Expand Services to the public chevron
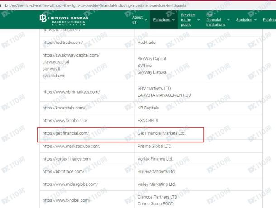The width and height of the screenshot is (276, 208). [x=199, y=20]
